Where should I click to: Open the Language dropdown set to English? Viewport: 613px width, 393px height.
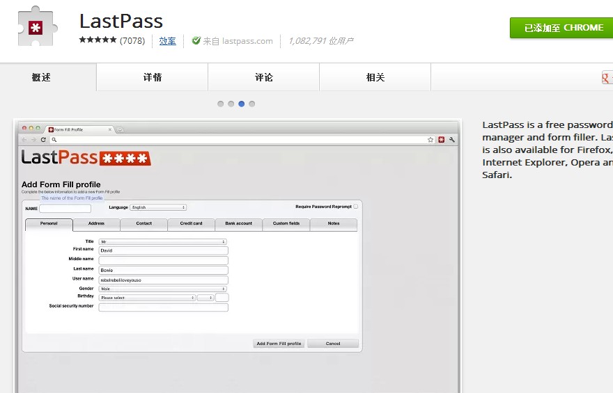click(158, 207)
